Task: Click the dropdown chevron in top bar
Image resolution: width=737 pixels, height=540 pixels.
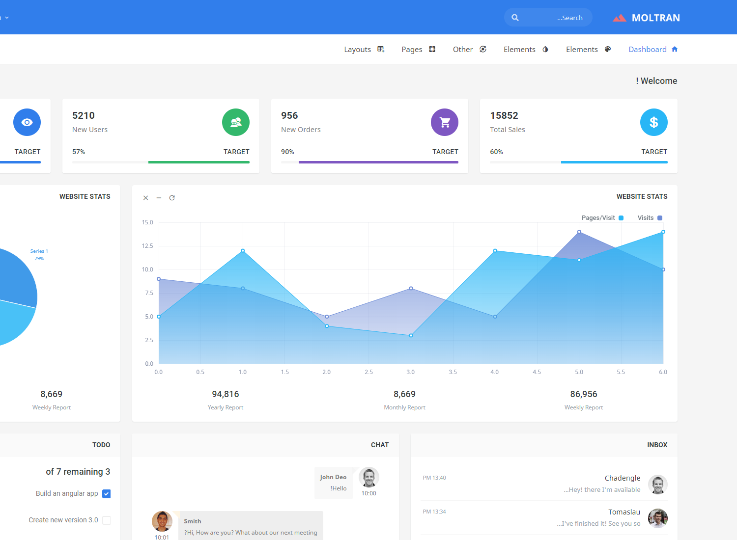Action: (x=7, y=18)
